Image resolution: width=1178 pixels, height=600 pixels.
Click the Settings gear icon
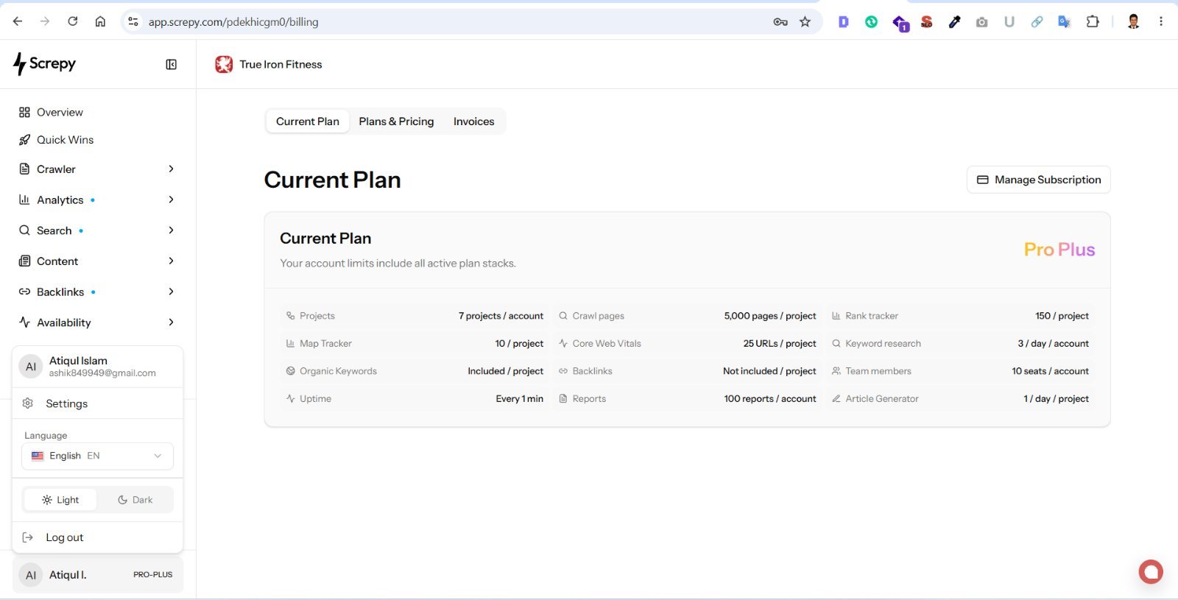click(x=28, y=403)
